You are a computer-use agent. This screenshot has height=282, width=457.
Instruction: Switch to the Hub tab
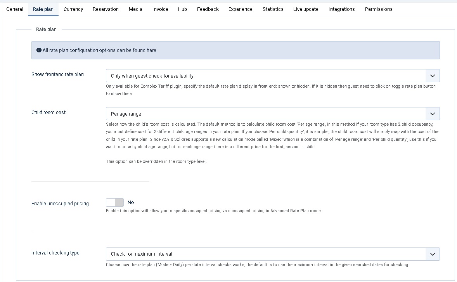pos(182,9)
